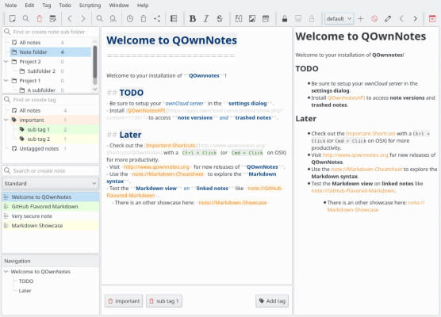The image size is (441, 317).
Task: Click the find note magnifier icon
Action: [26, 19]
